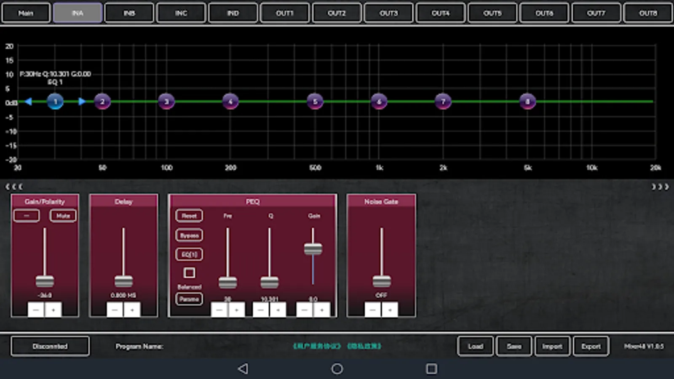Viewport: 674px width, 379px height.
Task: Click the blue left arrow beside EQ node 1
Action: coord(28,101)
